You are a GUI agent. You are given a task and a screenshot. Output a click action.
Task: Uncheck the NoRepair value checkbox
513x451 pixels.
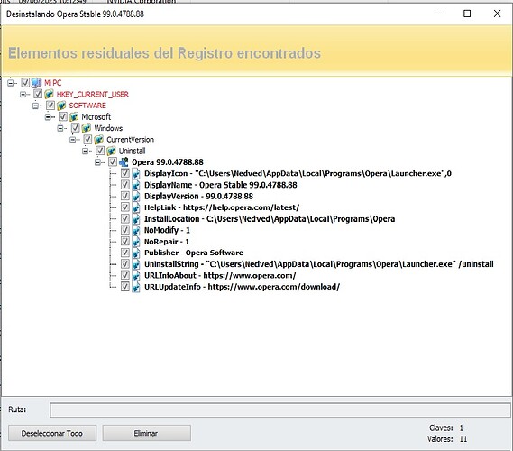click(x=125, y=241)
